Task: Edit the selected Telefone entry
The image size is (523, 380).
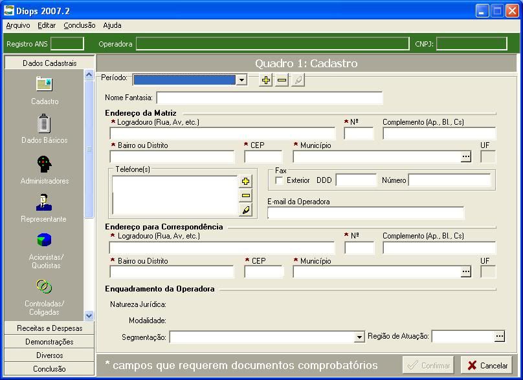Action: 245,210
